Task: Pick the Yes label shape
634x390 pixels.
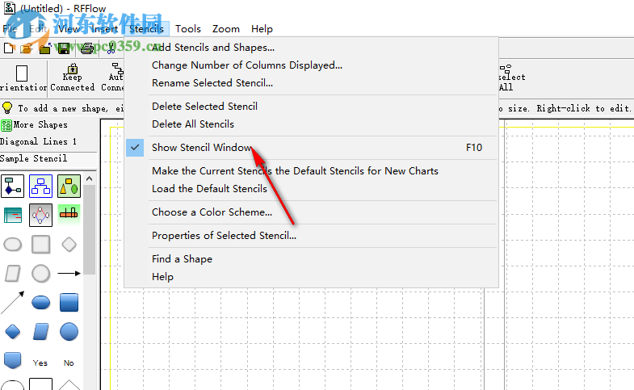Action: tap(40, 363)
